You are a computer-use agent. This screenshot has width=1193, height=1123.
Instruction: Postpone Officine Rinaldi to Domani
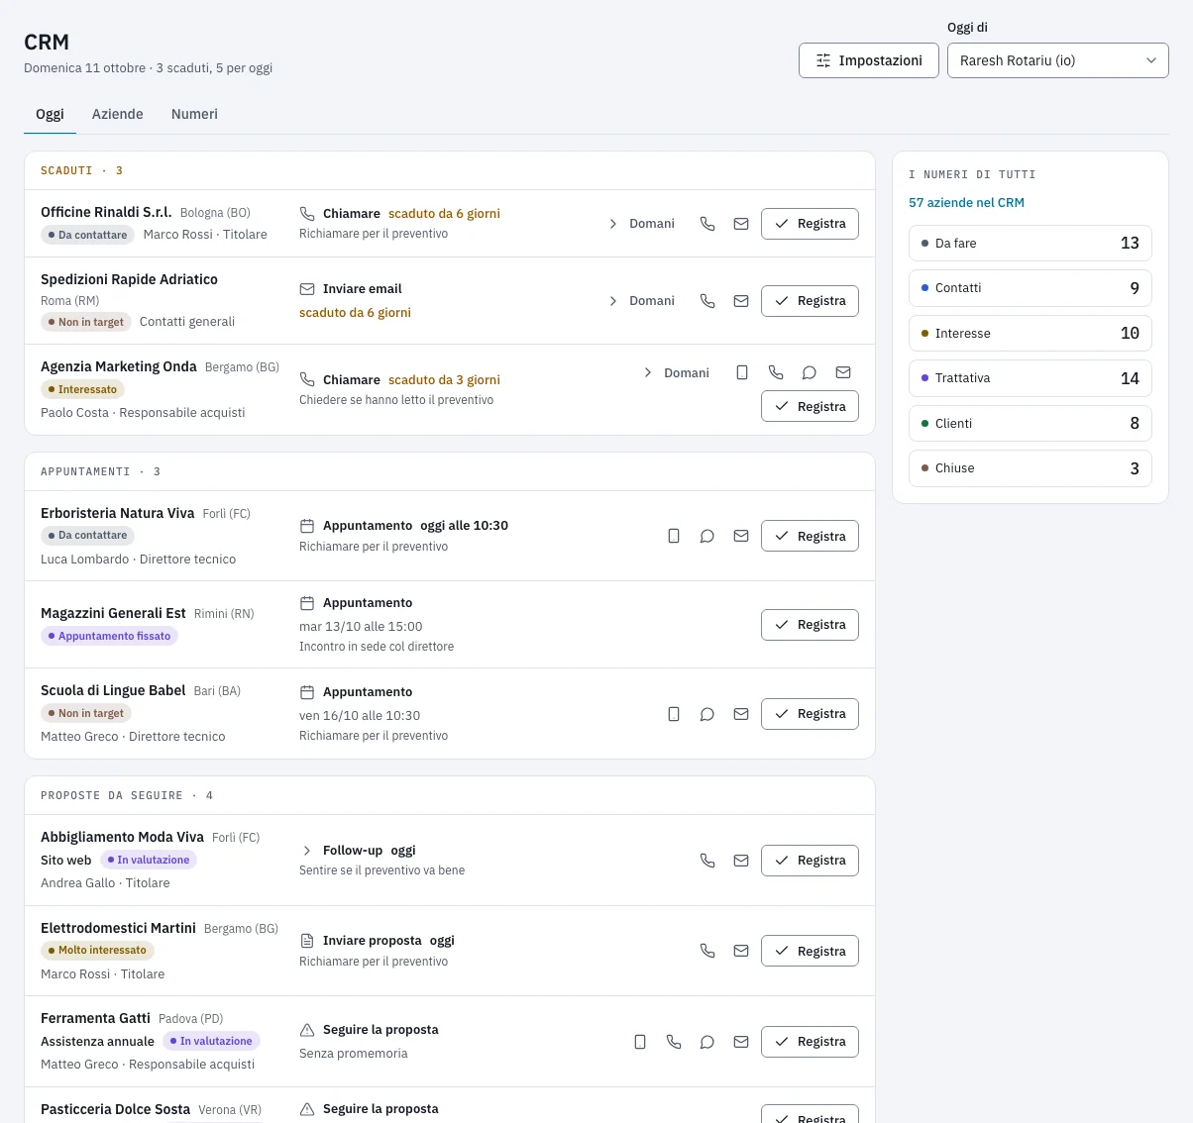(x=642, y=224)
